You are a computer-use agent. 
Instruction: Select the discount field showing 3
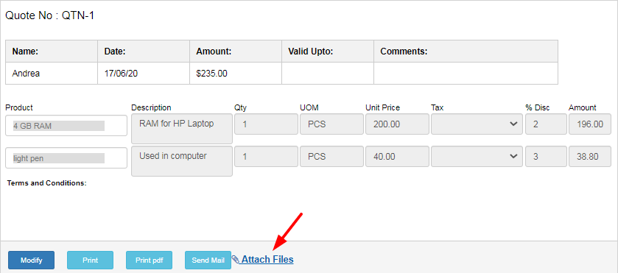click(546, 157)
